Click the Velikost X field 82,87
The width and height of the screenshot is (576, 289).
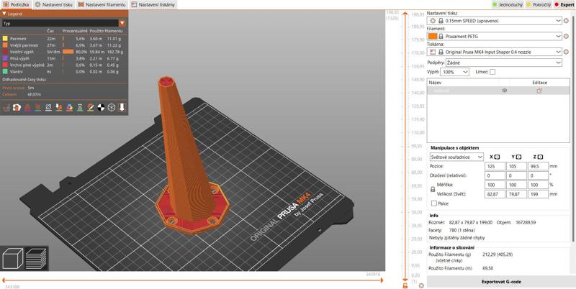495,194
